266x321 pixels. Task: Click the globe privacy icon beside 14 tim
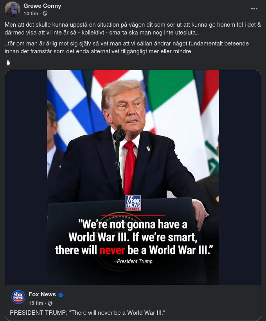click(45, 13)
